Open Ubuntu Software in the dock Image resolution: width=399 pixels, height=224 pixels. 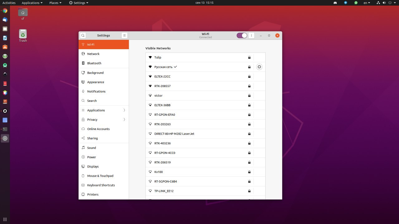tap(5, 47)
